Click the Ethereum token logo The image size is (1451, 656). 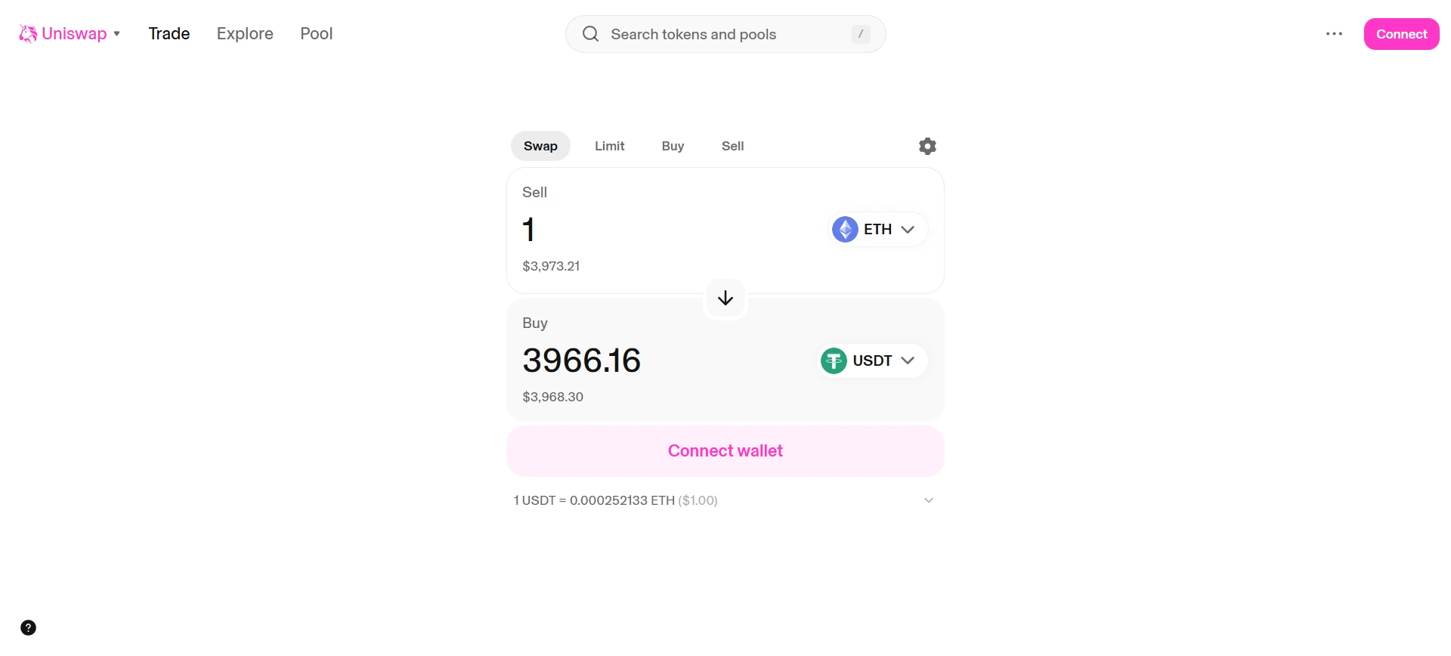click(845, 228)
